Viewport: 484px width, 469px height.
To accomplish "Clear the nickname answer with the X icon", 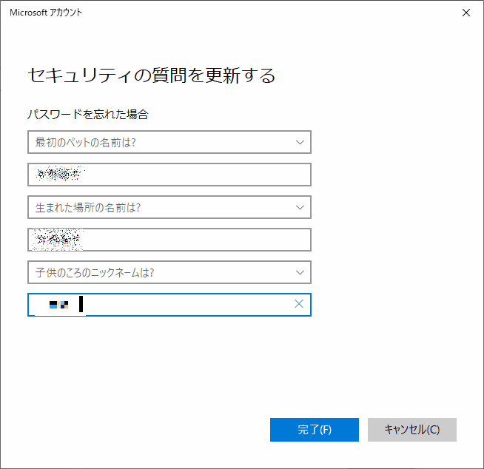I will coord(299,304).
